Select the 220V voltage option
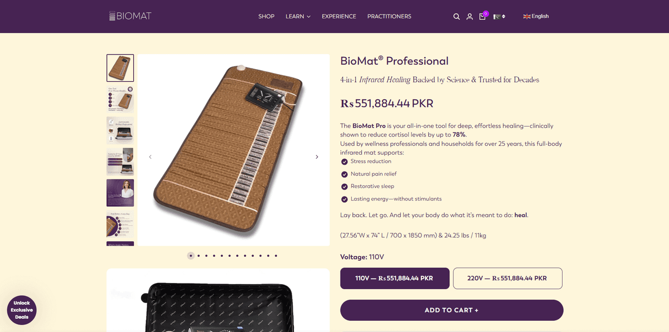 point(507,279)
